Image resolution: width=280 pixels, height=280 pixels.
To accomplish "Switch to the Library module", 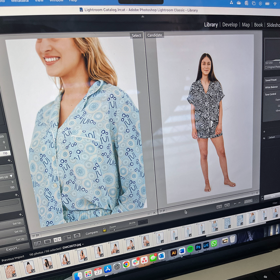I will [x=211, y=25].
